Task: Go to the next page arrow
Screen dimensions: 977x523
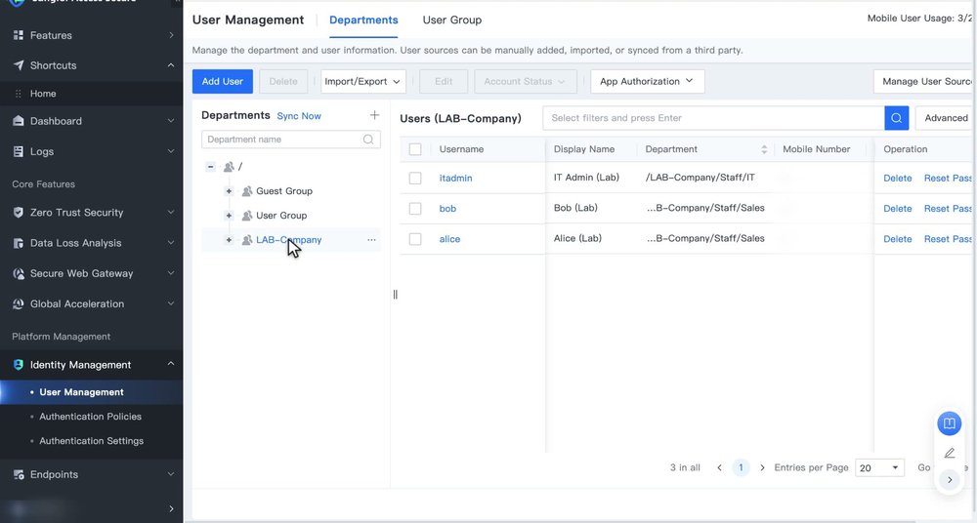Action: click(761, 467)
